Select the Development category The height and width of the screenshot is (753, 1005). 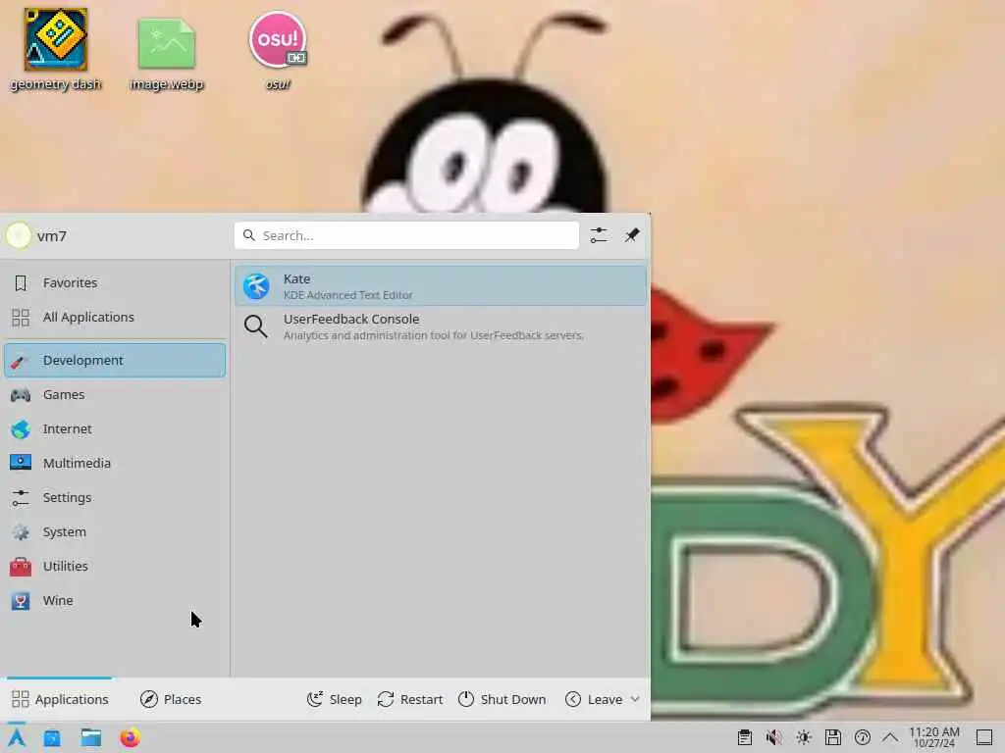click(115, 360)
